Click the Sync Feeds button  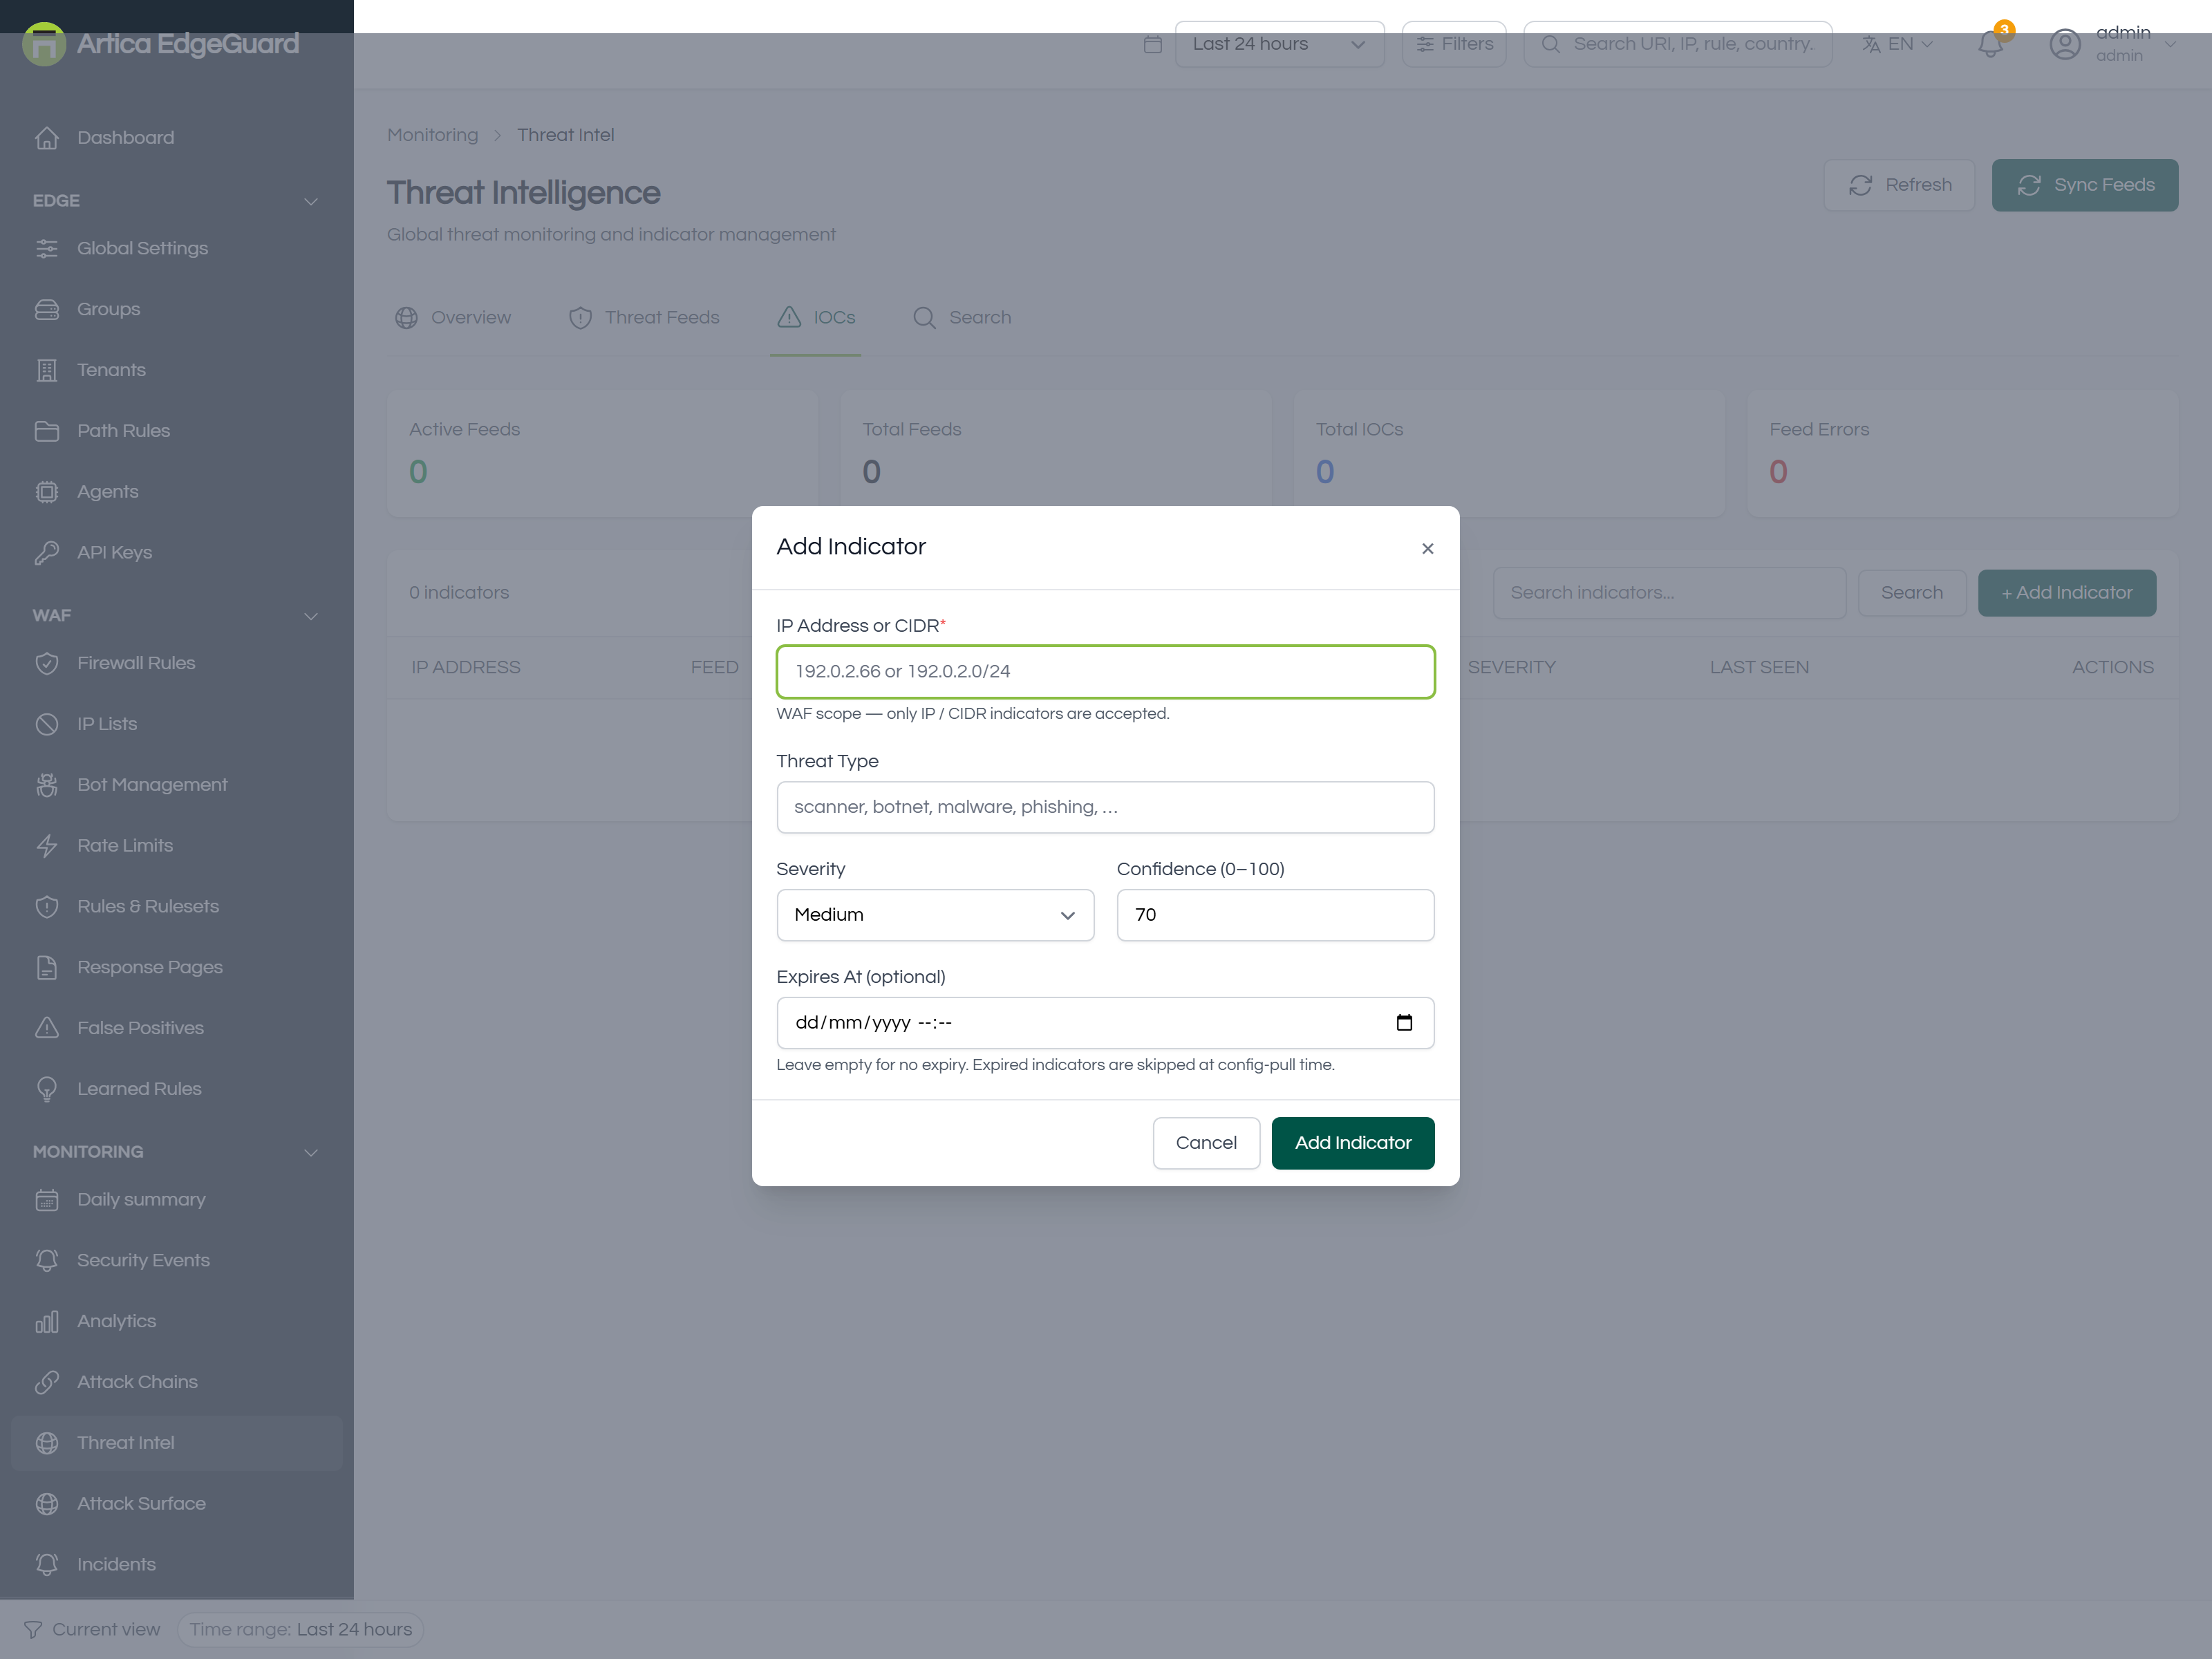pos(2085,185)
